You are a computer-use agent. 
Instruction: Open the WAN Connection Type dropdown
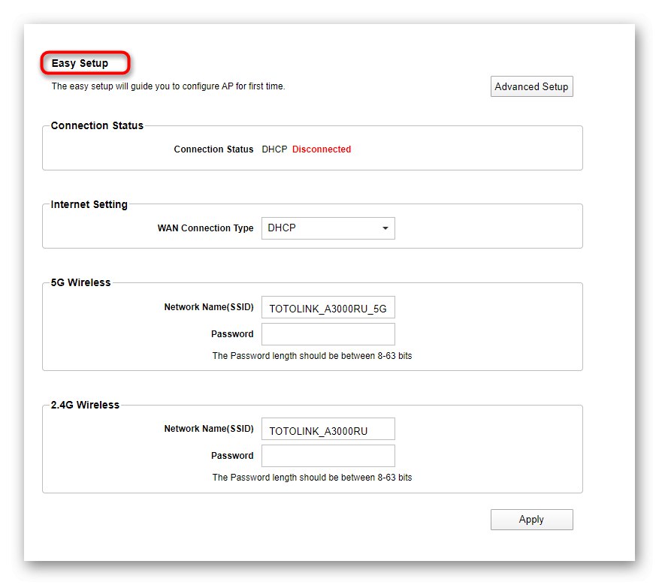point(328,228)
